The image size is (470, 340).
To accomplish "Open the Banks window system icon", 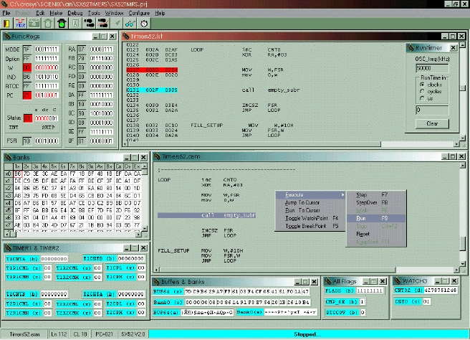I will pos(8,157).
